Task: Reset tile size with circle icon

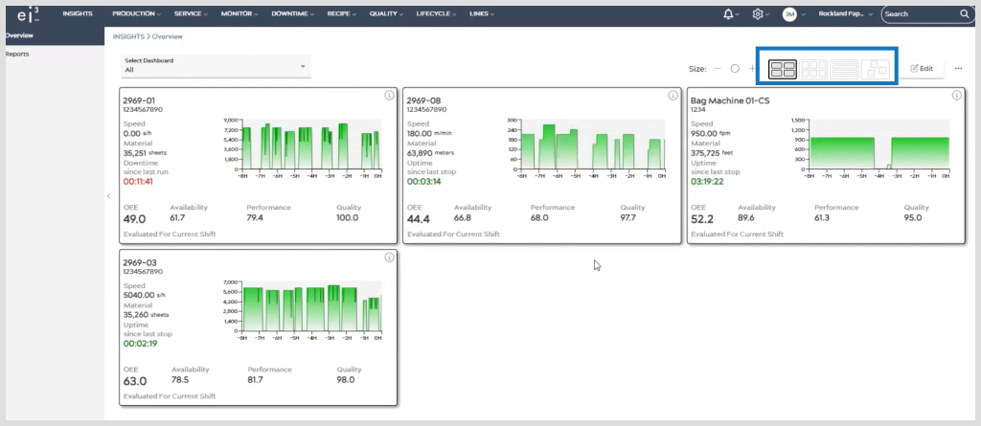Action: point(735,69)
